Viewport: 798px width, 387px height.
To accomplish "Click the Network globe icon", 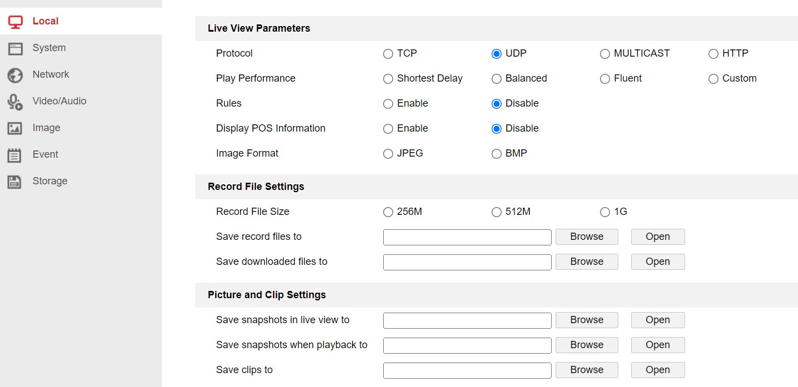I will click(x=16, y=75).
